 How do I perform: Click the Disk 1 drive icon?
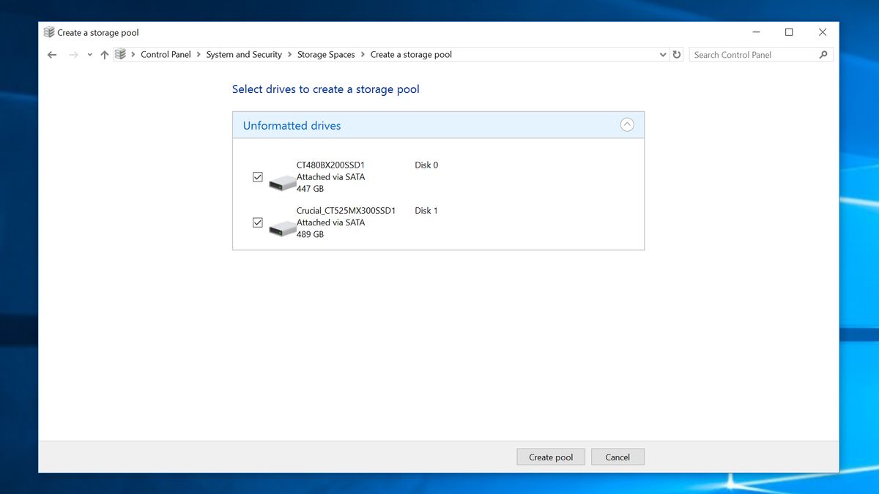[x=282, y=228]
